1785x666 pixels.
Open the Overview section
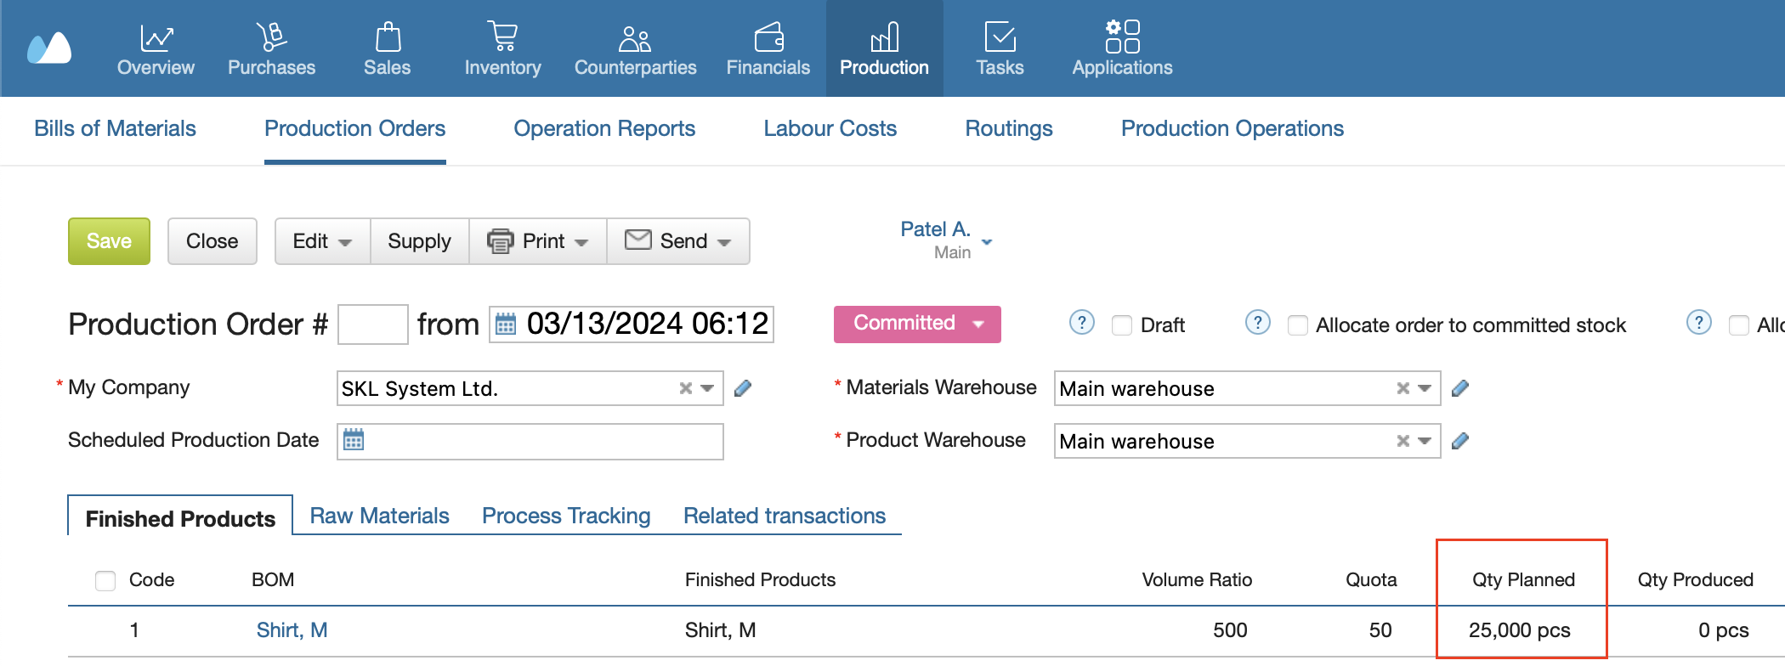pos(156,48)
